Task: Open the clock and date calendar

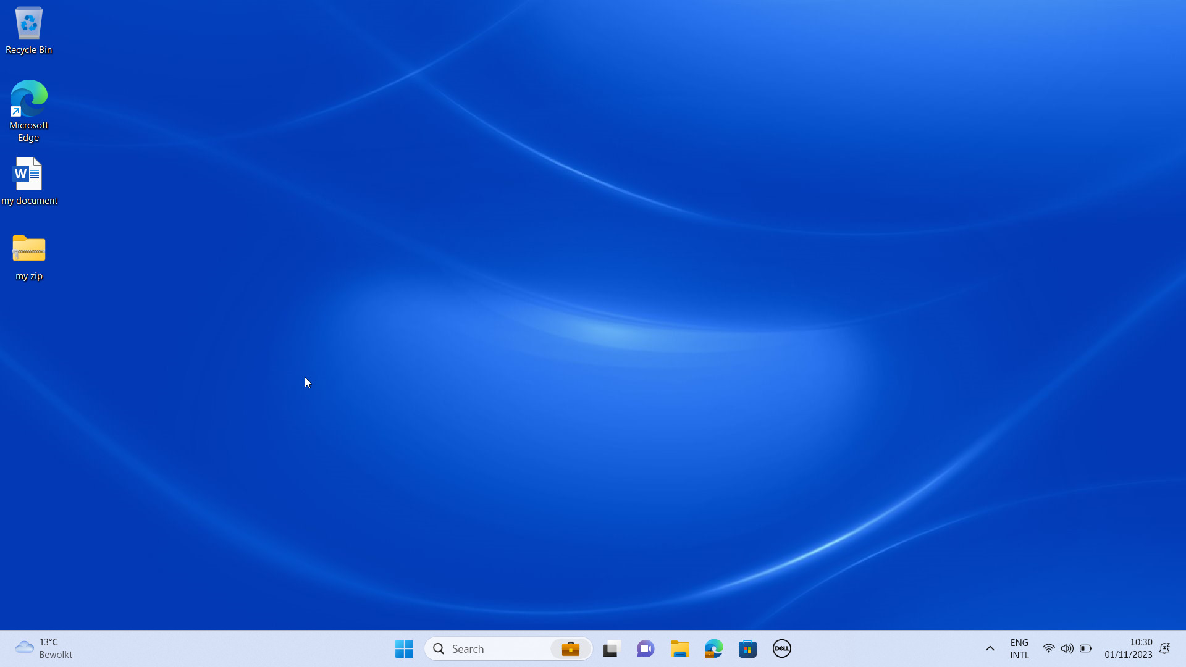Action: pyautogui.click(x=1128, y=648)
